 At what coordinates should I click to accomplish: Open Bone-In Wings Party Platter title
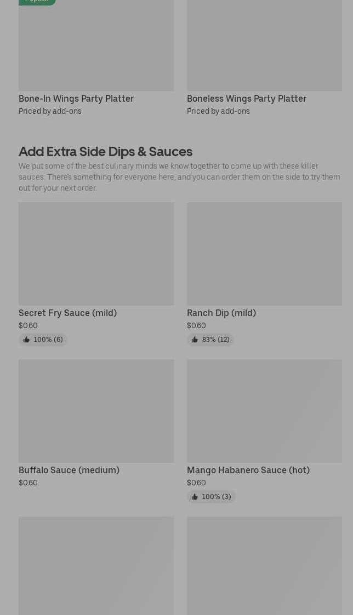tap(76, 98)
